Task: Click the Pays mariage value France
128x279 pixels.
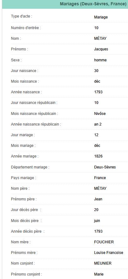Action: tap(100, 178)
